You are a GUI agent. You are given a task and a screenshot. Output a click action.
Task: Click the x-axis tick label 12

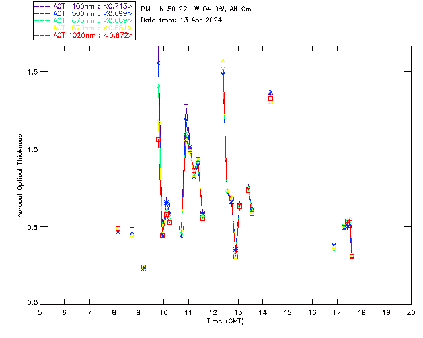tap(213, 313)
